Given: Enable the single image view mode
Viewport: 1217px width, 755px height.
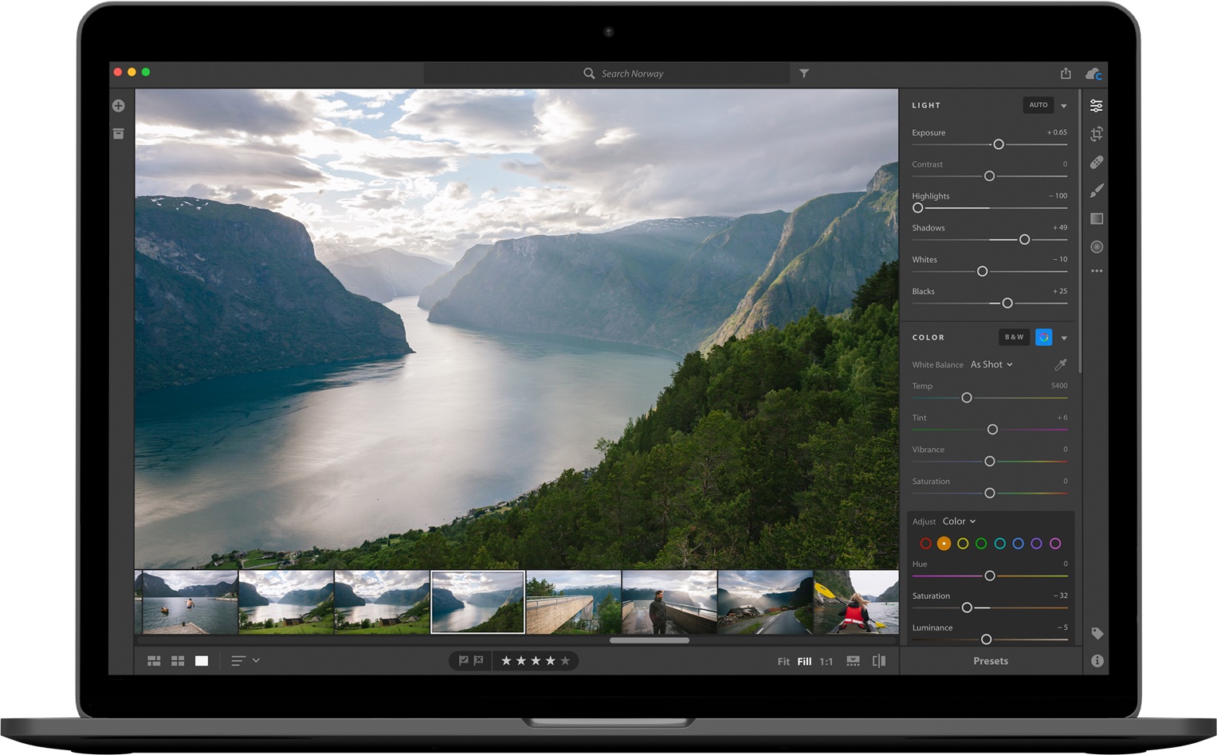Looking at the screenshot, I should pos(202,660).
